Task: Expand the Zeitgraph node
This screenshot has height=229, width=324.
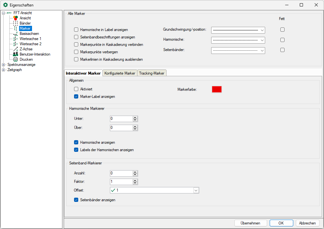Action: (3, 70)
